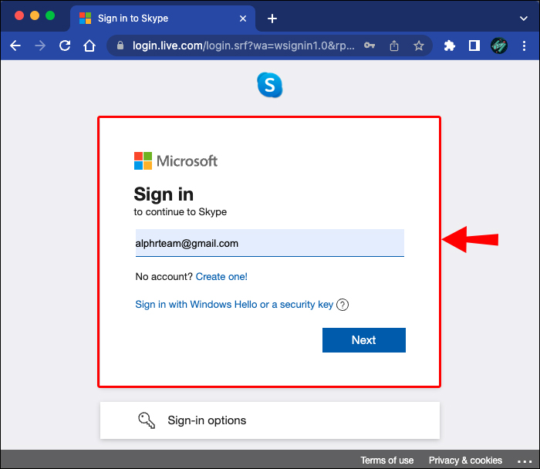
Task: Go back with the browser back arrow
Action: coord(15,46)
